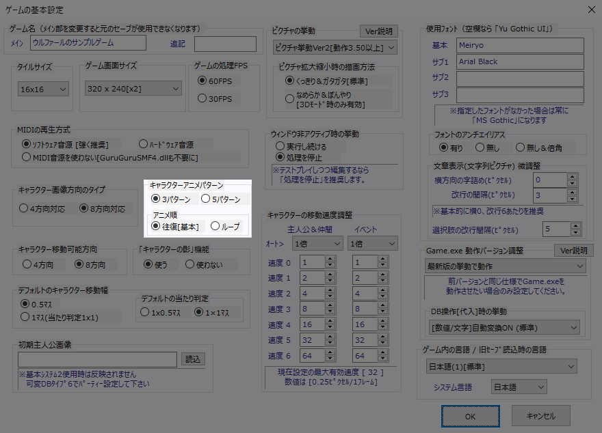Click the empty サブ2 font field
The width and height of the screenshot is (602, 433).
520,79
